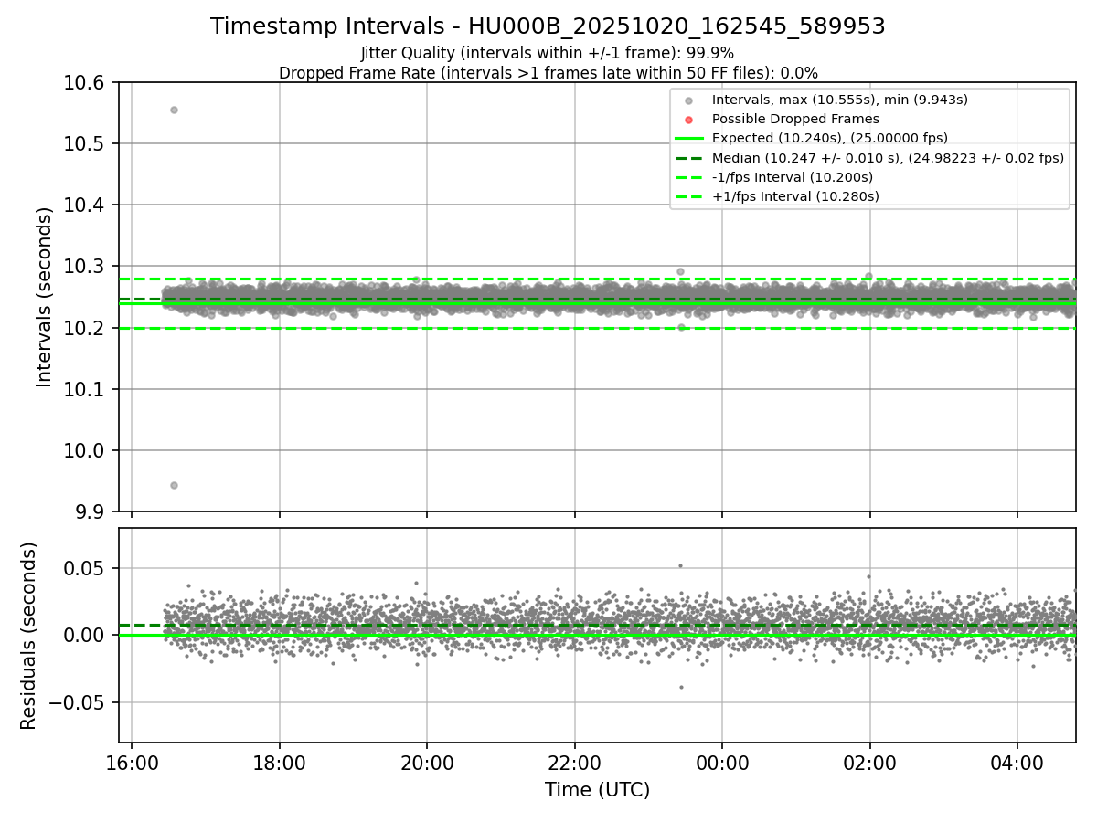Click the "Time (UTC)" x-axis label

point(597,790)
